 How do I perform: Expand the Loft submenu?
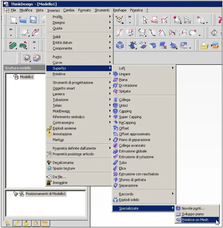144,68
